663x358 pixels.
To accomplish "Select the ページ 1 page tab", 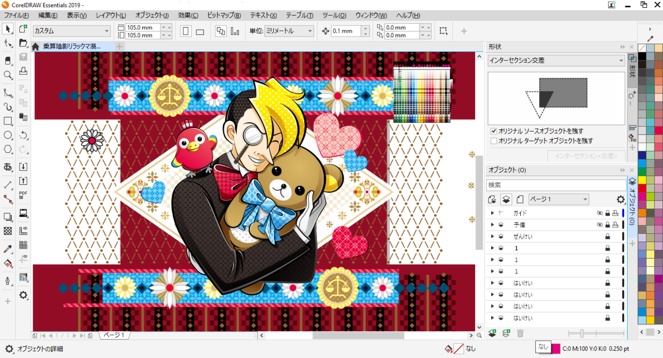I will click(x=114, y=335).
